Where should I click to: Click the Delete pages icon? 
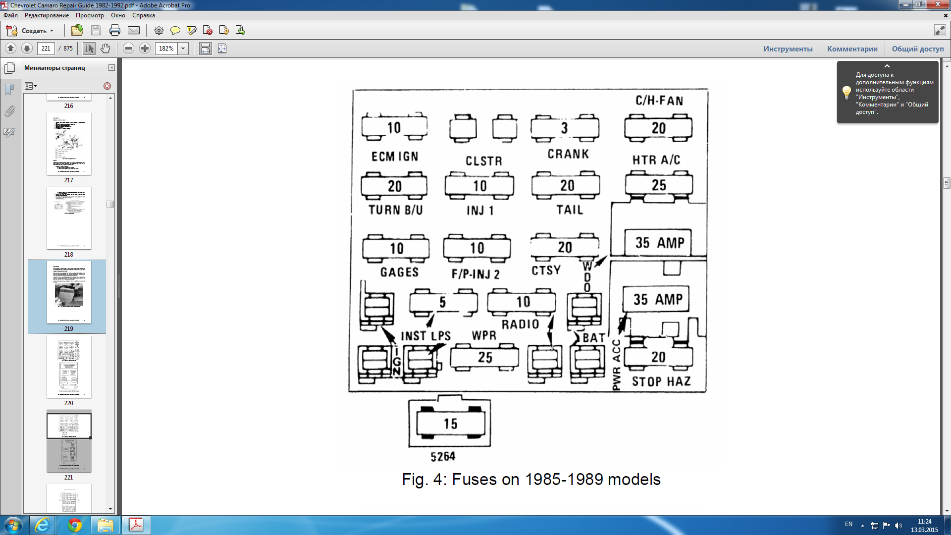(208, 31)
